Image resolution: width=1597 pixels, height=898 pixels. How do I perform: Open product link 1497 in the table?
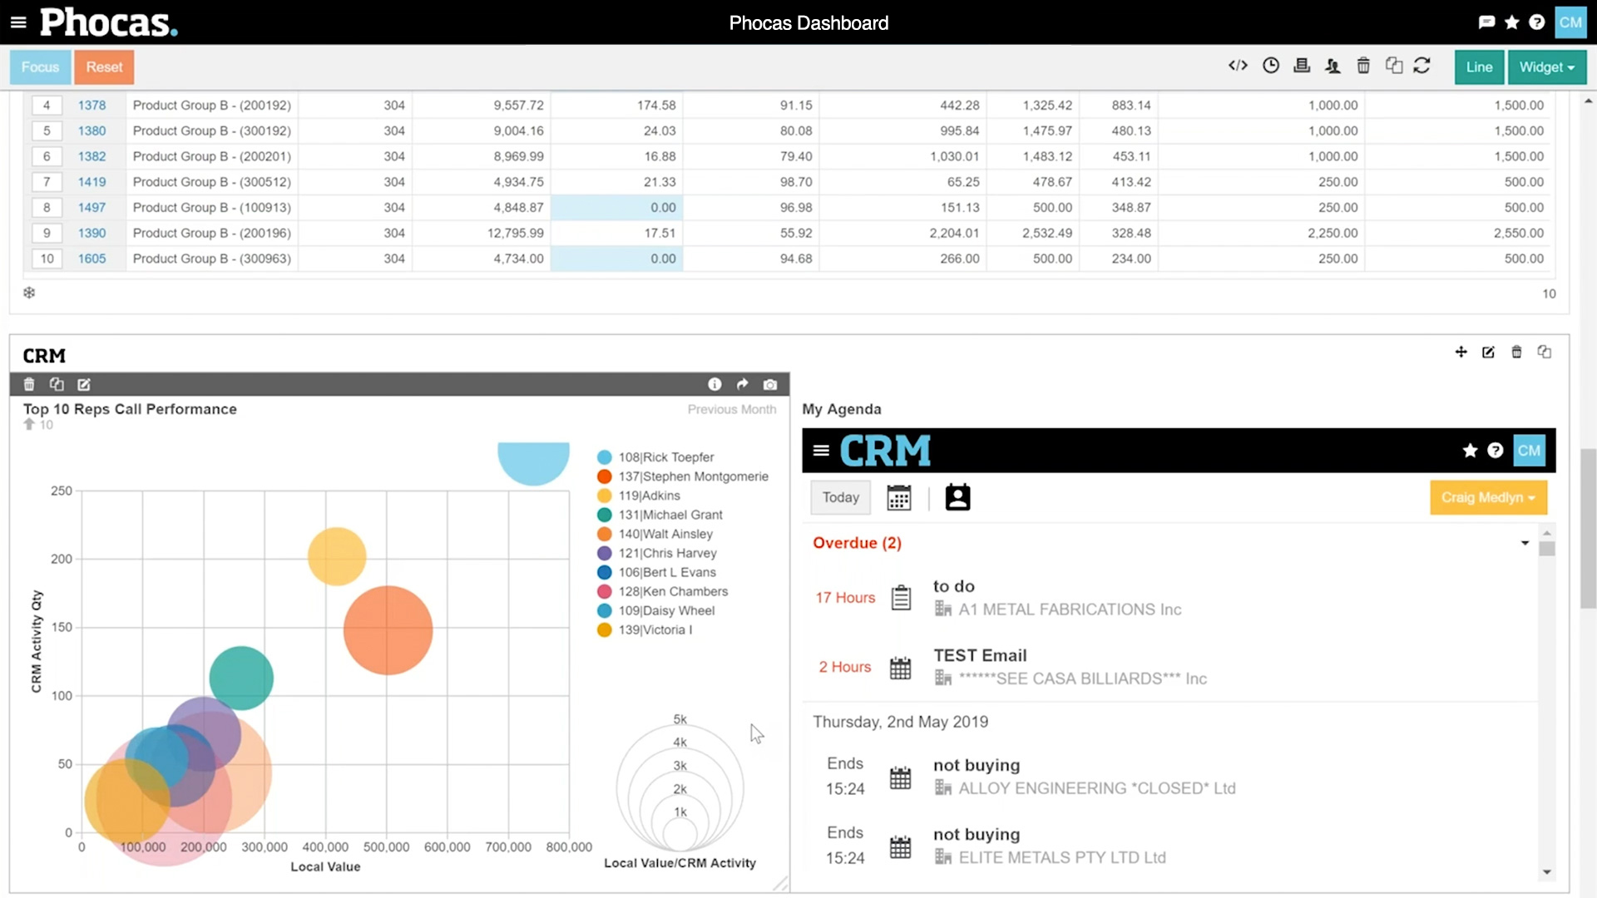[91, 208]
